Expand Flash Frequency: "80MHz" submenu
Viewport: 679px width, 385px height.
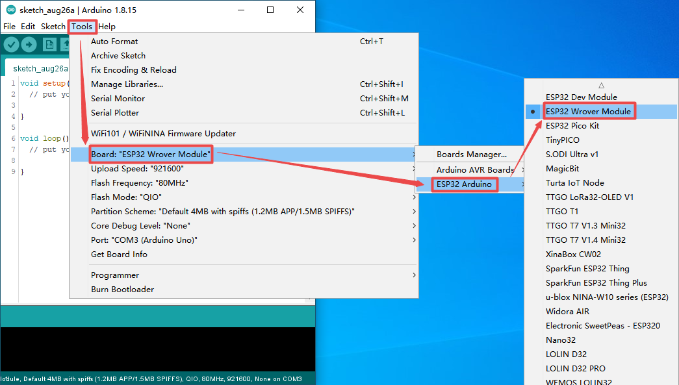point(244,183)
